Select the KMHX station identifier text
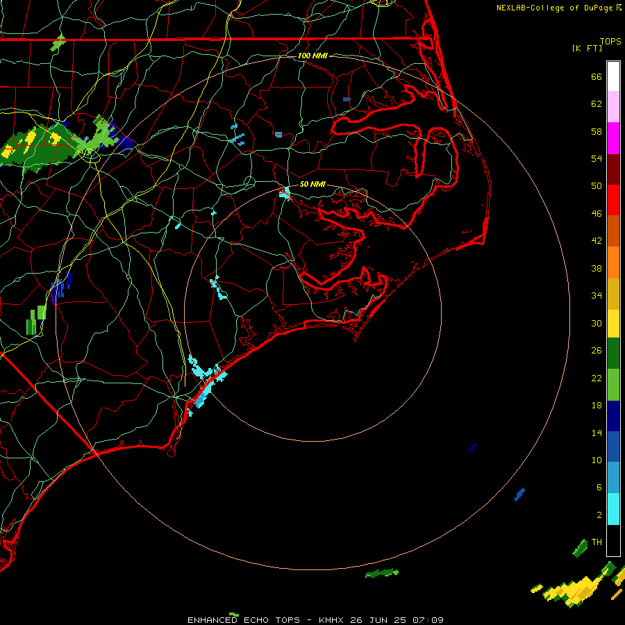 point(333,620)
